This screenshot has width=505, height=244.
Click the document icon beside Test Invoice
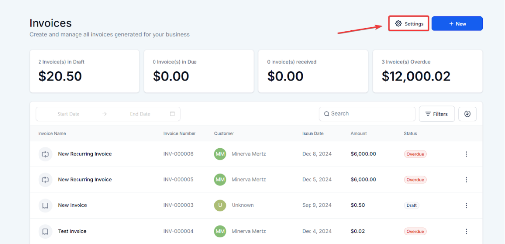[x=45, y=231]
